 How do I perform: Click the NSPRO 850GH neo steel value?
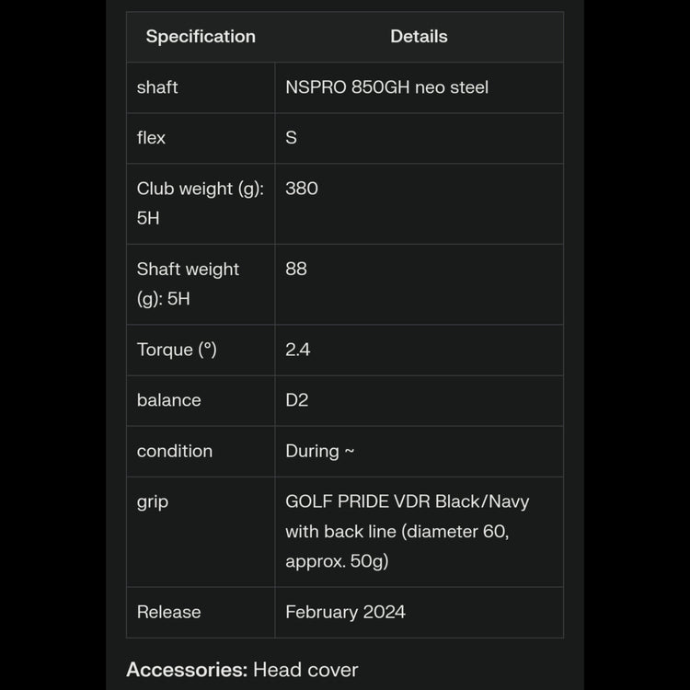386,87
